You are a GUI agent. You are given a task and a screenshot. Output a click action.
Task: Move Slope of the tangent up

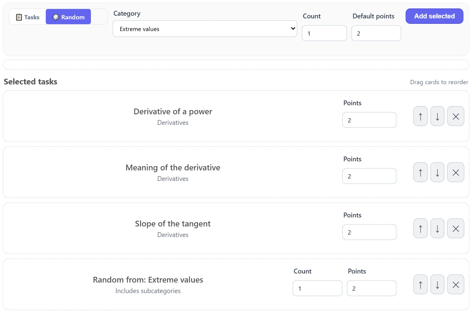click(421, 228)
